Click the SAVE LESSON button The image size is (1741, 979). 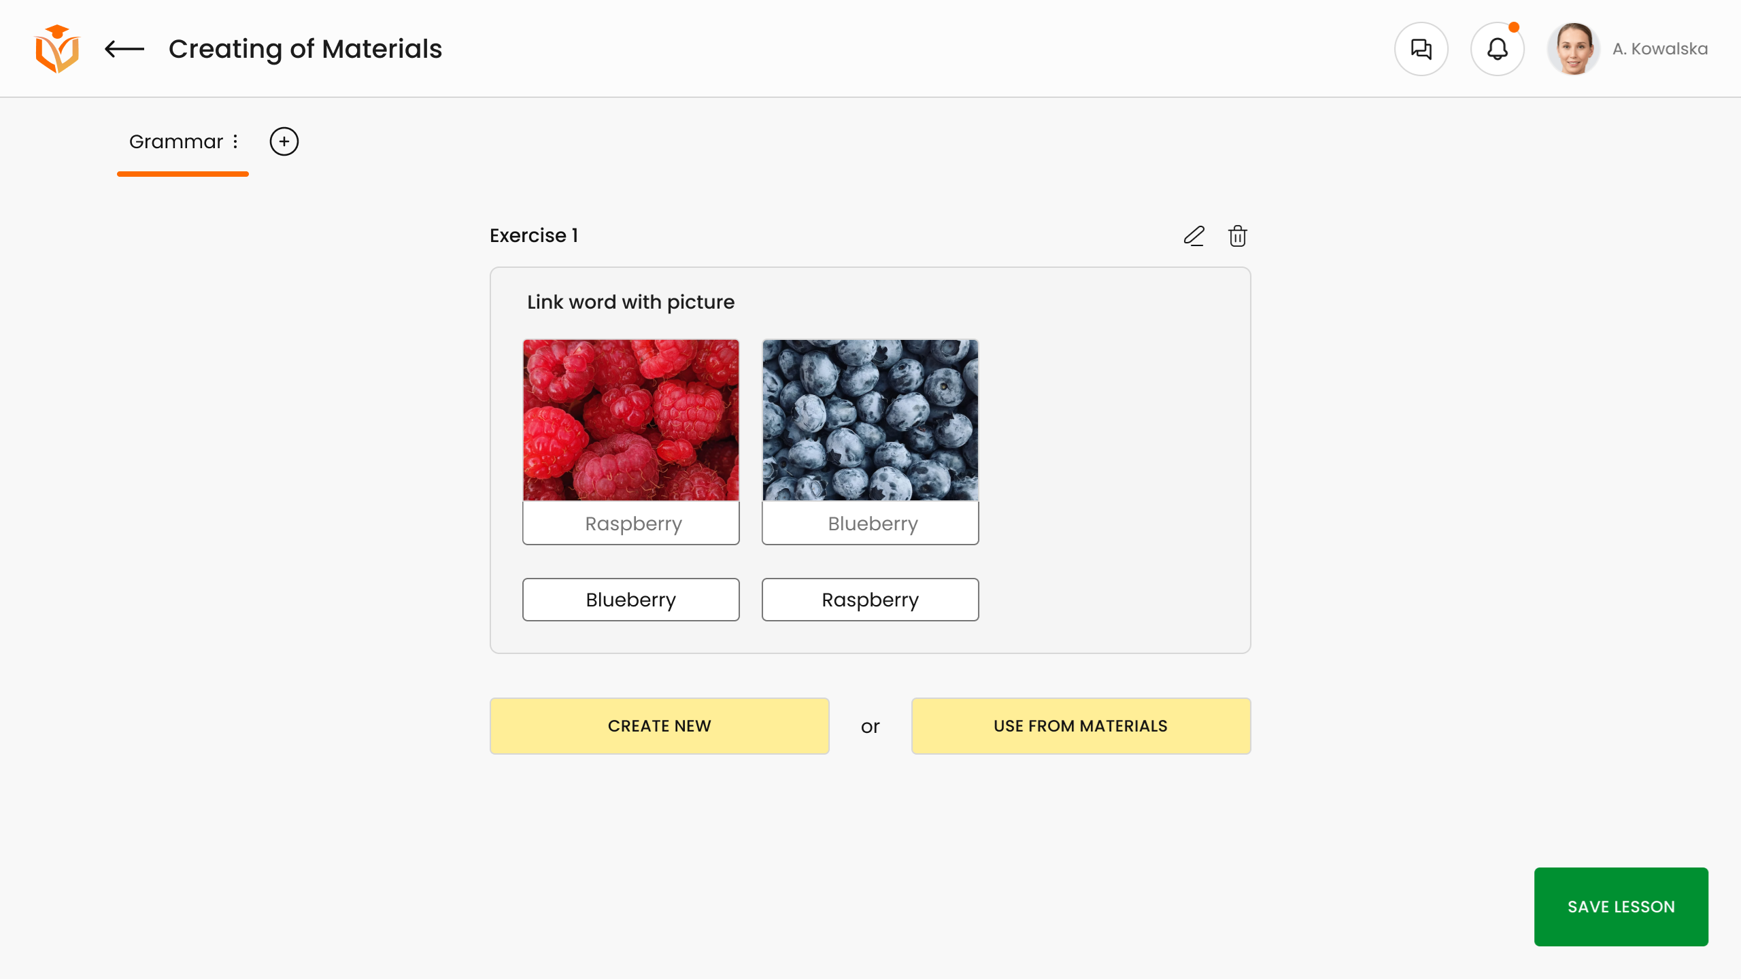click(1621, 907)
